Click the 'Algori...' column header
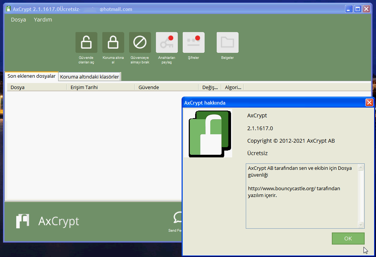 233,87
